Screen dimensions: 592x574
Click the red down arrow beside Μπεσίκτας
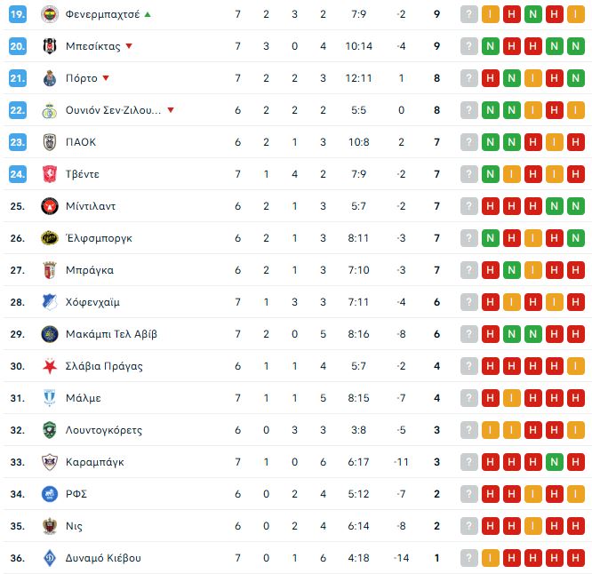(x=129, y=46)
